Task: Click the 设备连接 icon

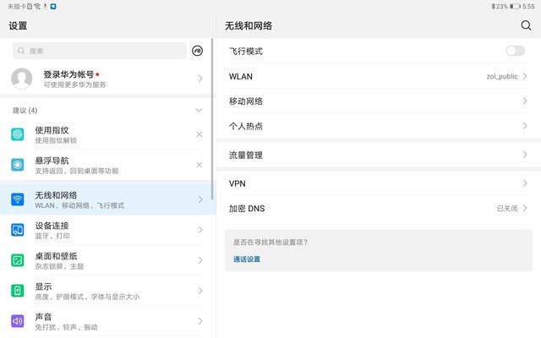Action: (x=18, y=230)
